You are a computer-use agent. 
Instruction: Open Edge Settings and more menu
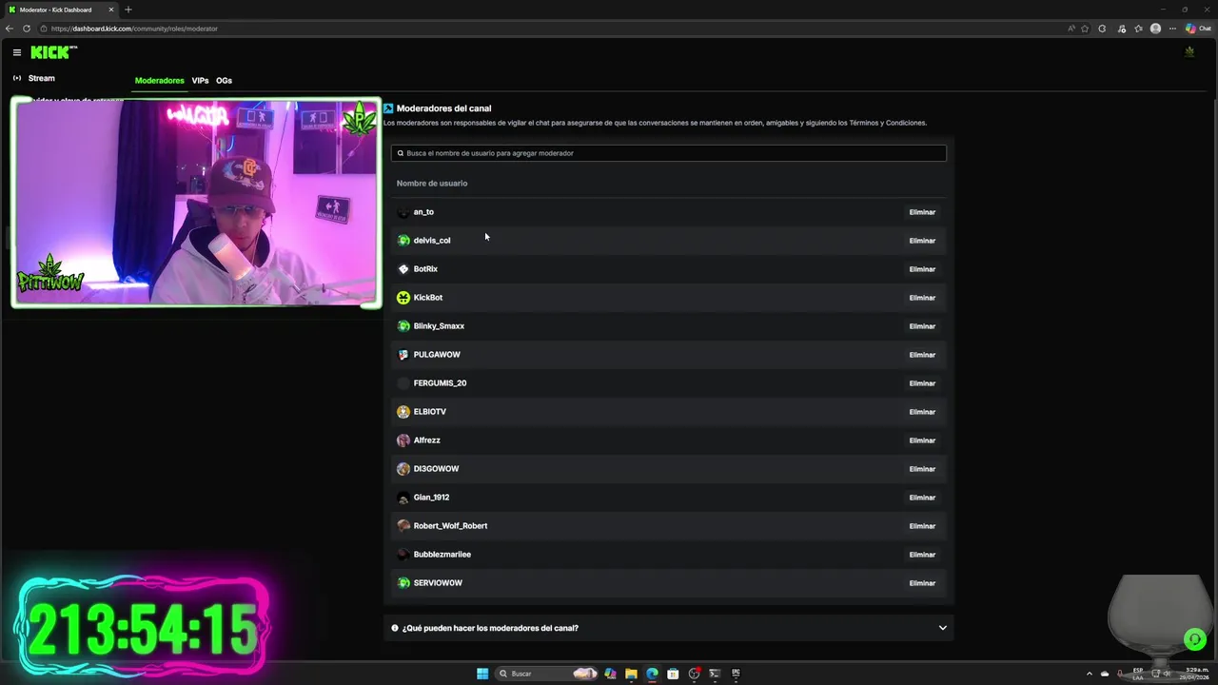1172,29
